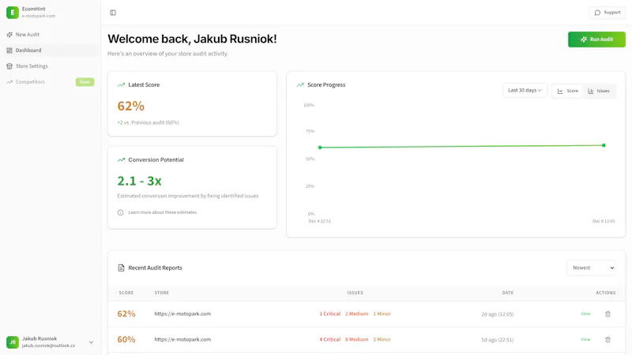This screenshot has width=632, height=355.
Task: Open the Last 30 days dropdown
Action: coord(525,90)
